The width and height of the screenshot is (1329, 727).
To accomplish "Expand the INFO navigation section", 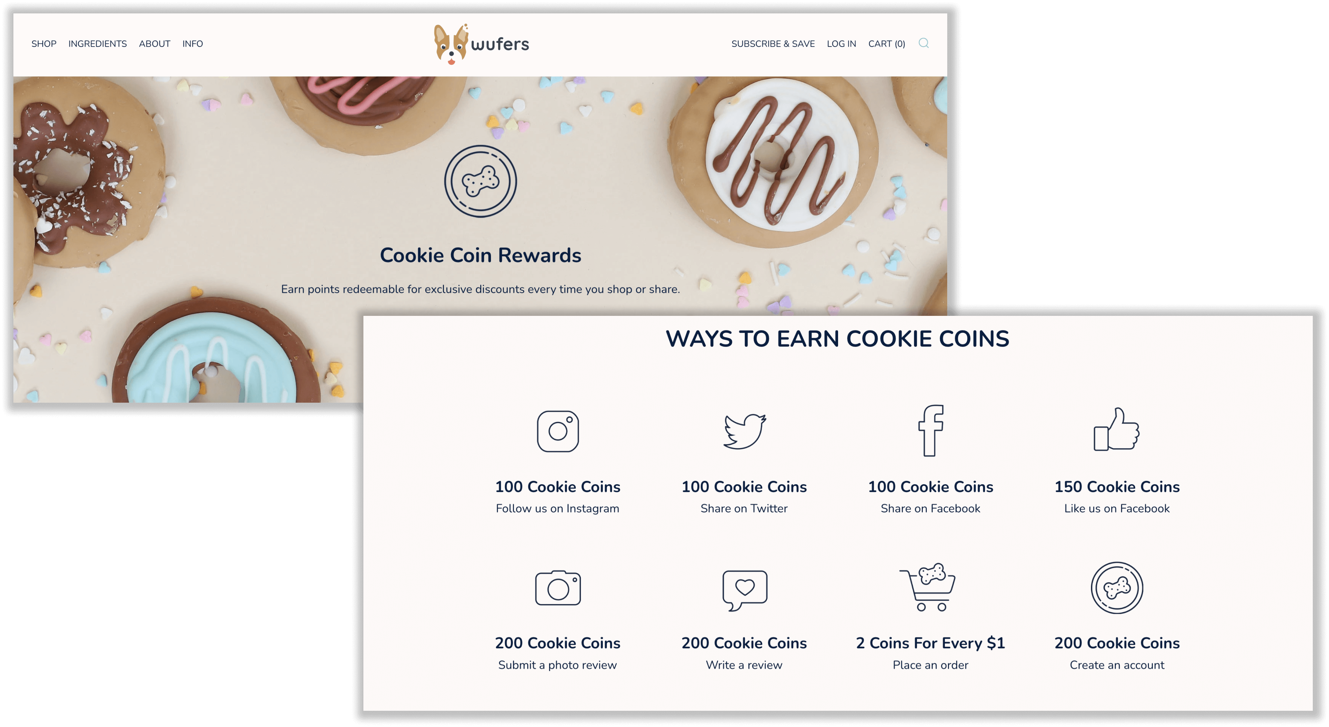I will click(192, 43).
